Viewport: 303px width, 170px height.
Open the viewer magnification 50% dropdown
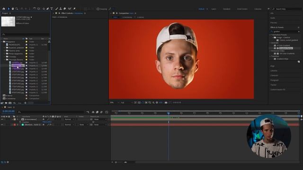tap(114, 102)
